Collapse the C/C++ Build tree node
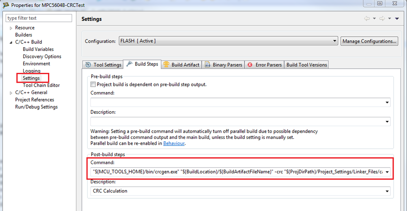This screenshot has width=407, height=211. (x=11, y=42)
